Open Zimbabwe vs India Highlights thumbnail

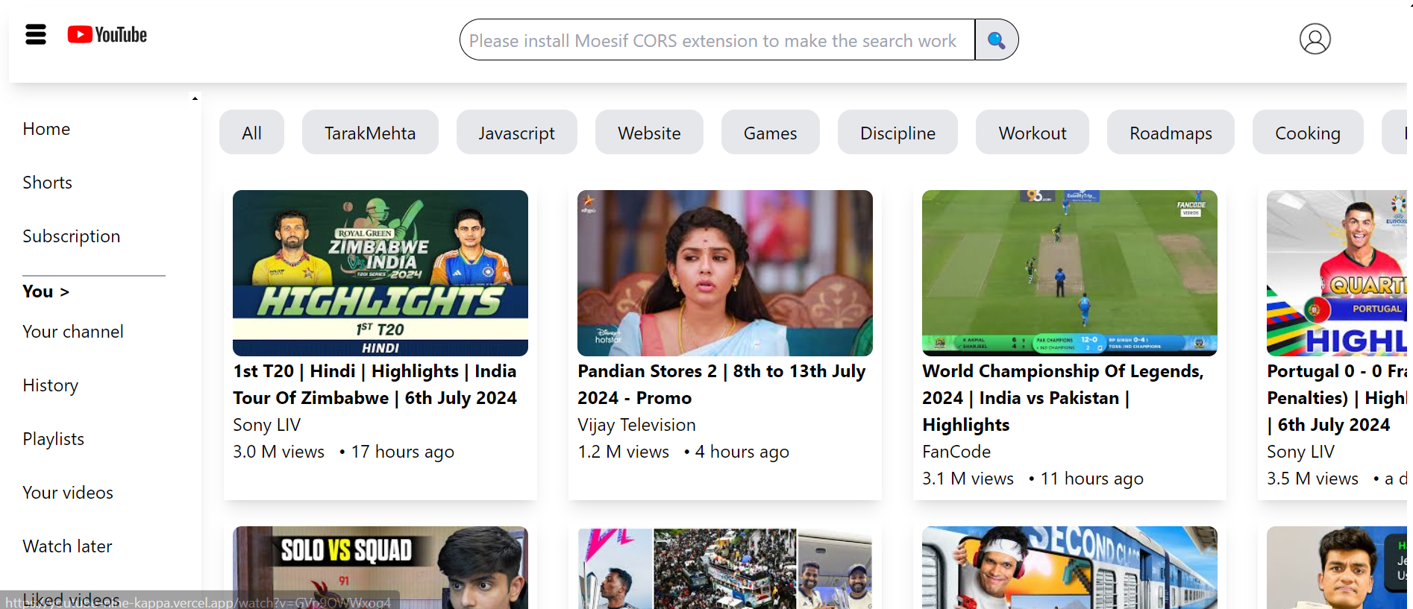[380, 273]
